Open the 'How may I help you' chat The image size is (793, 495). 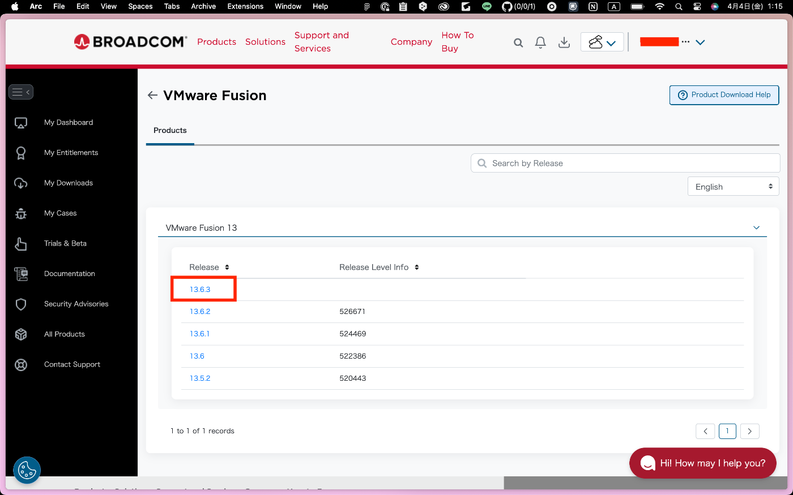tap(703, 463)
